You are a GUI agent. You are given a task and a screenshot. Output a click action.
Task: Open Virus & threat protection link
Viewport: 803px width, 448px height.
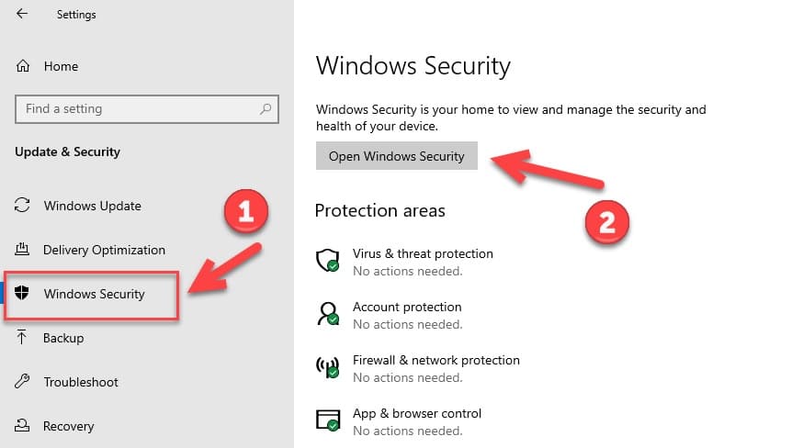point(423,253)
